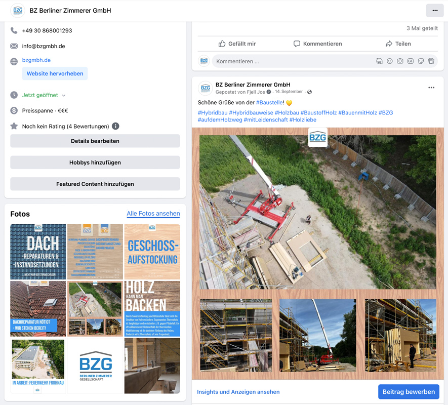Click Website hervorheben button
Image resolution: width=448 pixels, height=405 pixels.
pos(55,73)
